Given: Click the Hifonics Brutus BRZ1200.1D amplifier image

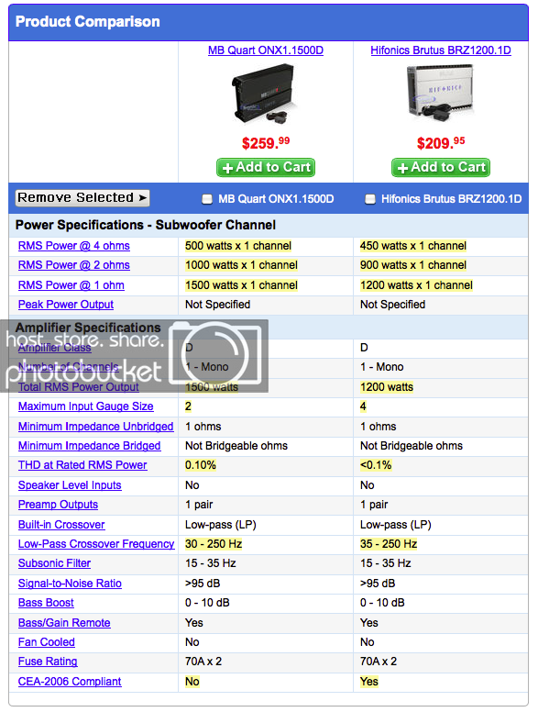Looking at the screenshot, I should click(441, 93).
